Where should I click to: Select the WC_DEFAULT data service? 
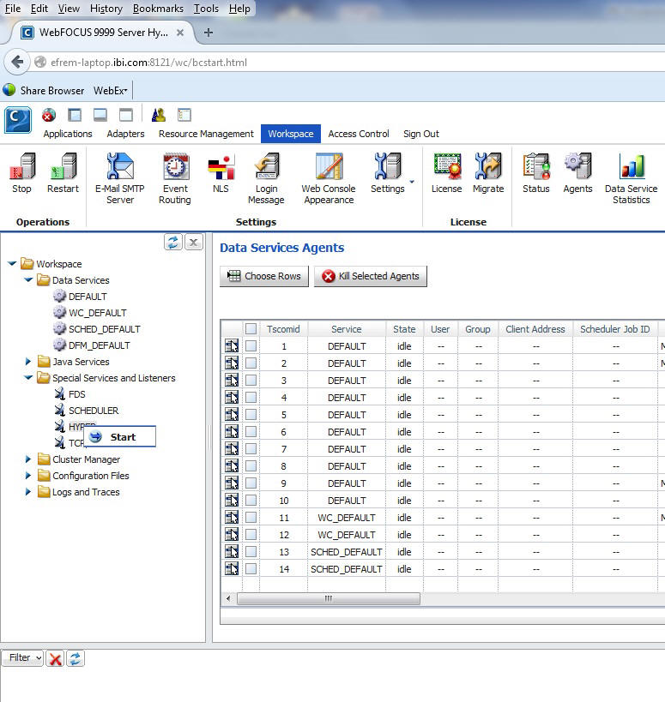tap(97, 313)
